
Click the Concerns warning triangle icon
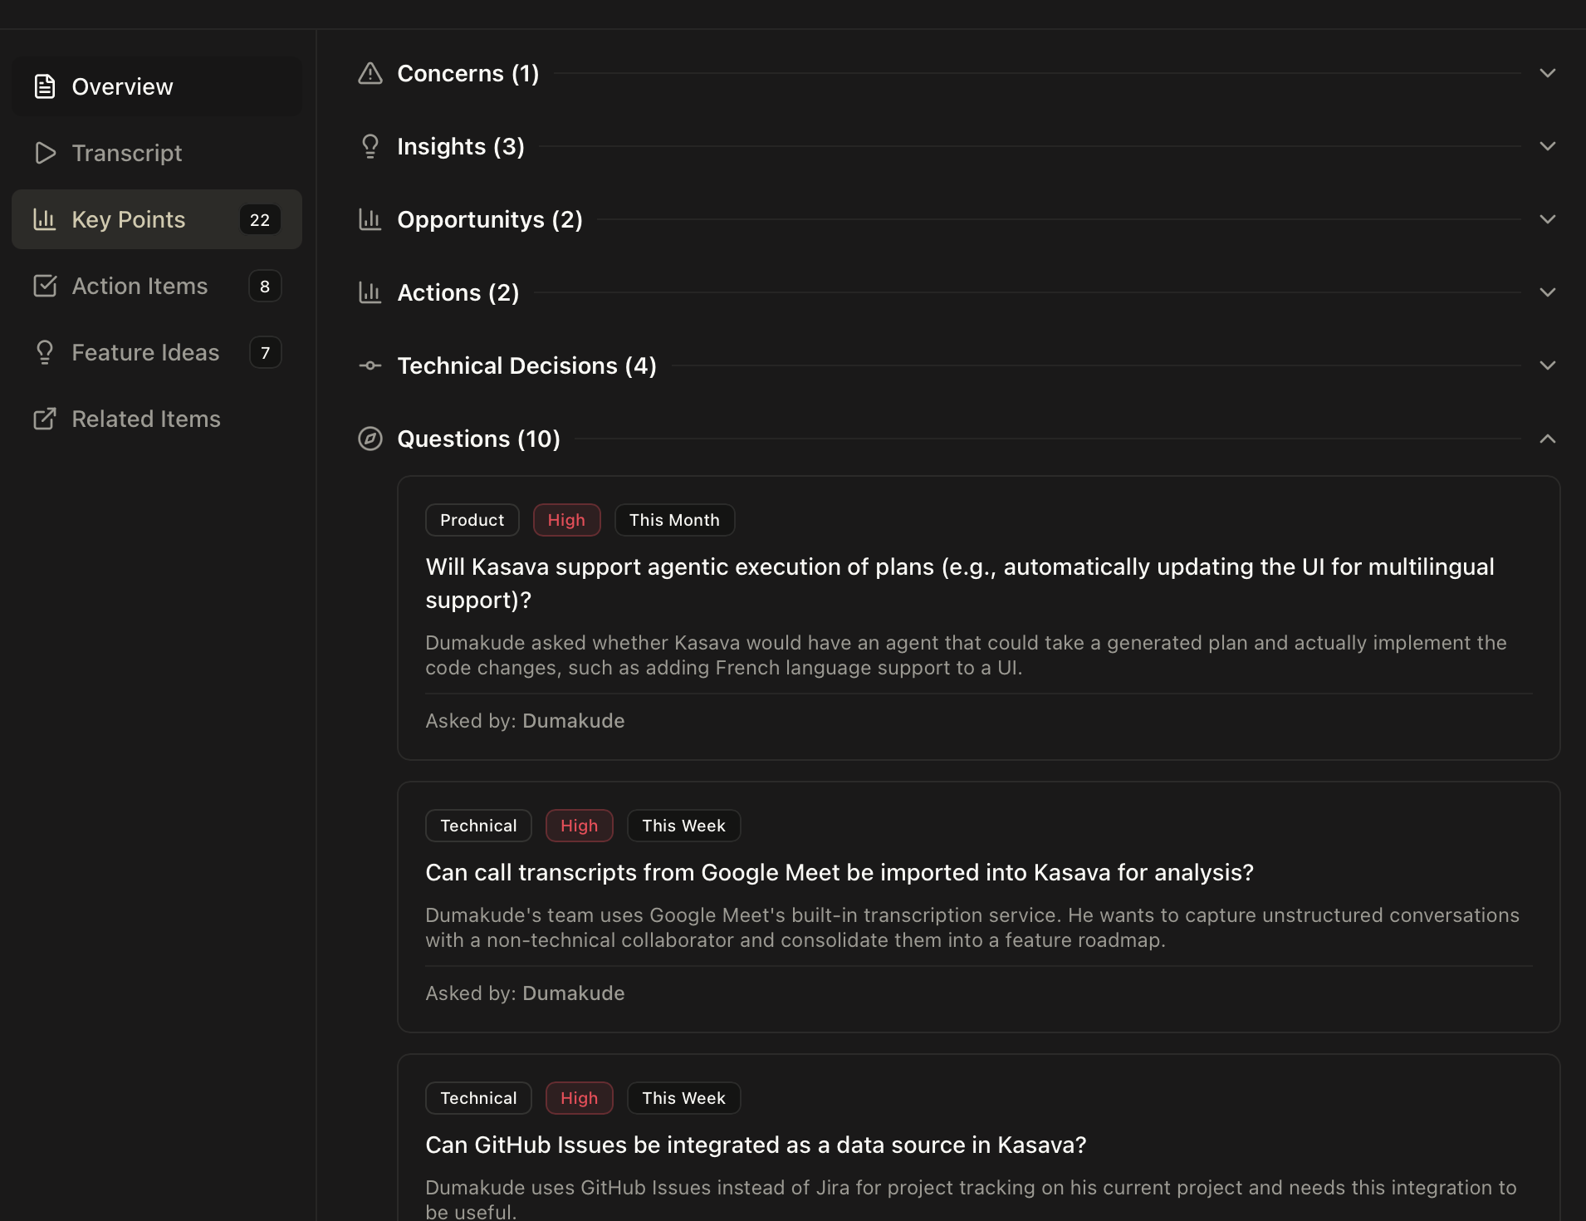click(x=370, y=73)
